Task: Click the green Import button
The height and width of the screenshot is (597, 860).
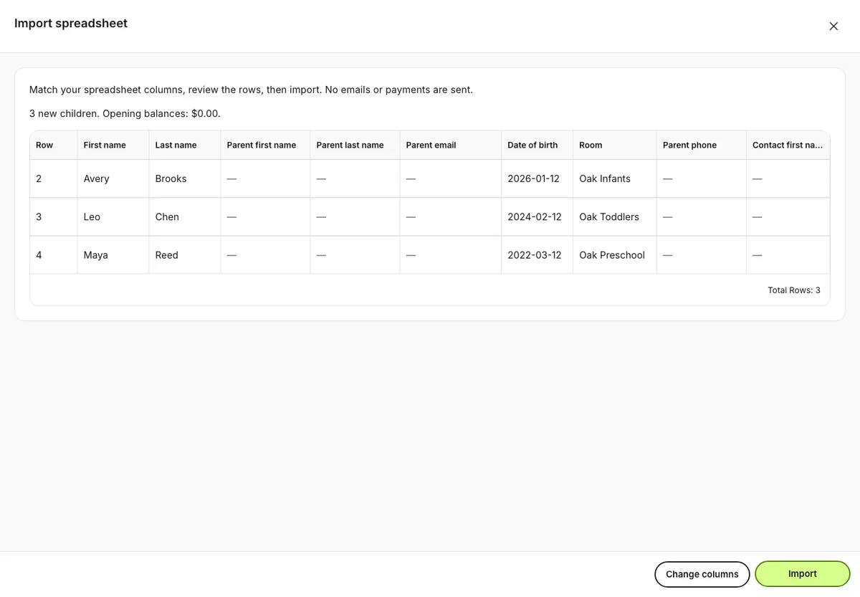Action: [803, 574]
